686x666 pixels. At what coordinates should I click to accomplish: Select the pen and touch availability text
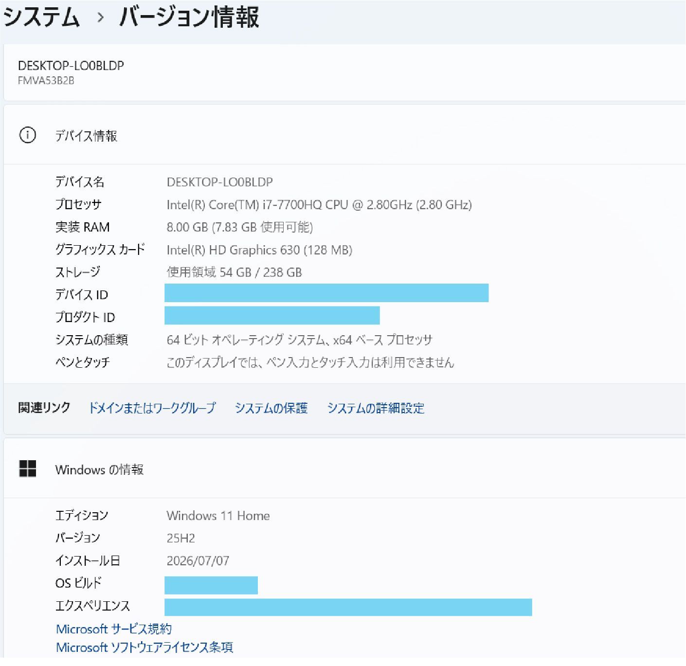(310, 362)
